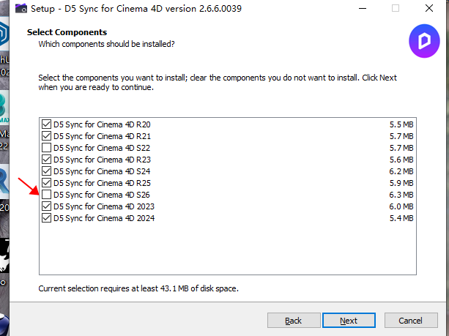The image size is (449, 336).
Task: Click the disk space requirement text
Action: (x=138, y=288)
